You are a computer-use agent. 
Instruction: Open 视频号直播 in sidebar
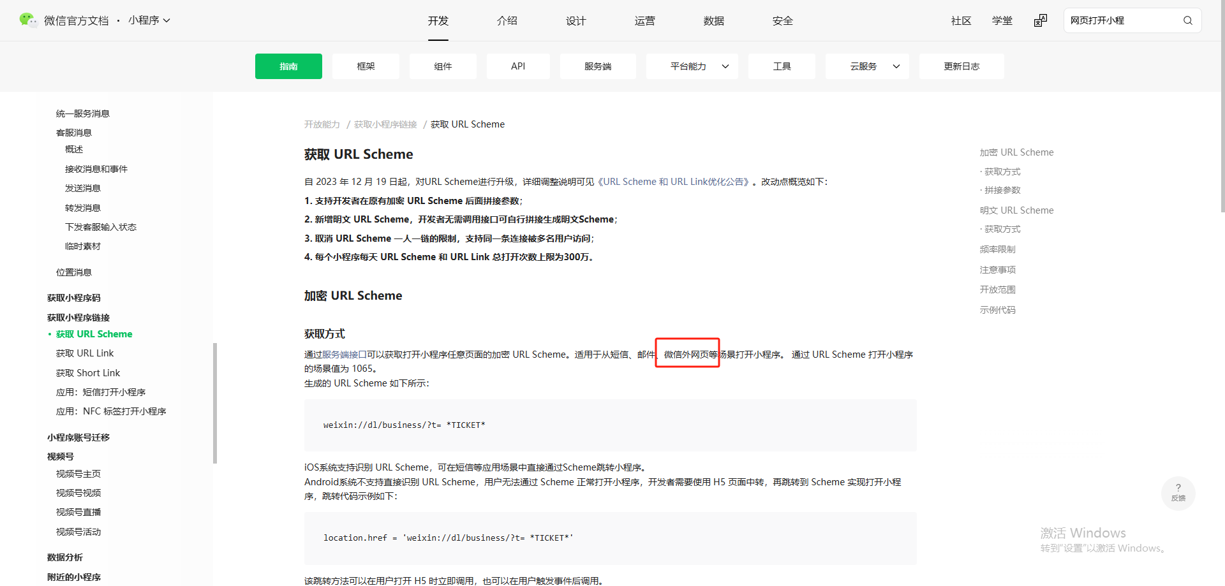coord(78,512)
